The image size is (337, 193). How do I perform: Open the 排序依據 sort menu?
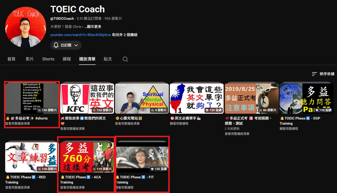point(323,74)
